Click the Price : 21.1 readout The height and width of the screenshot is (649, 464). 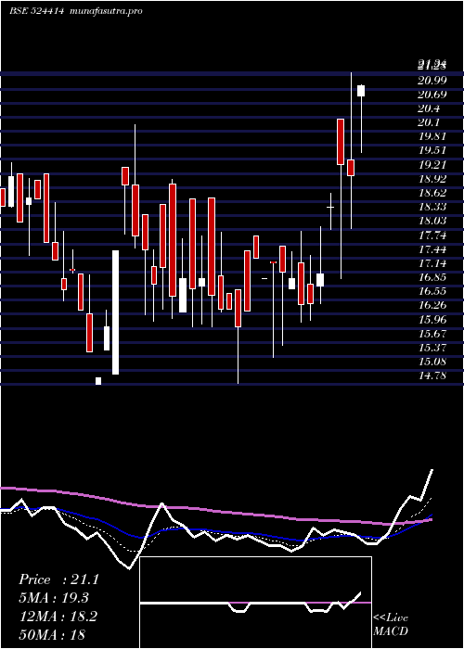tap(58, 579)
